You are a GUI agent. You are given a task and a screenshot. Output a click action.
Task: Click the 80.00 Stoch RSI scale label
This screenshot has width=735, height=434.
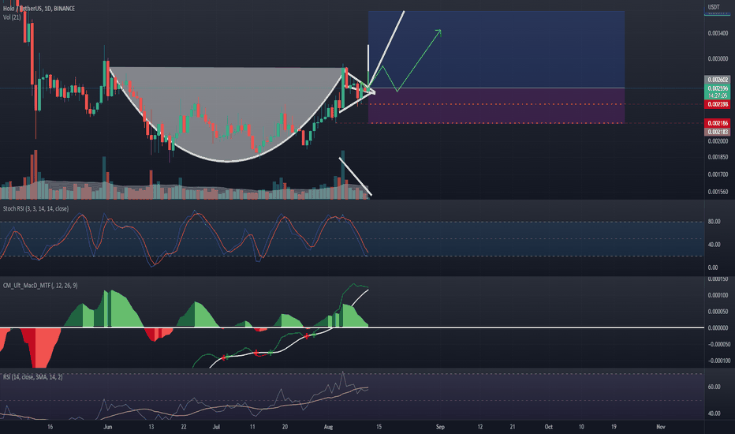click(714, 222)
